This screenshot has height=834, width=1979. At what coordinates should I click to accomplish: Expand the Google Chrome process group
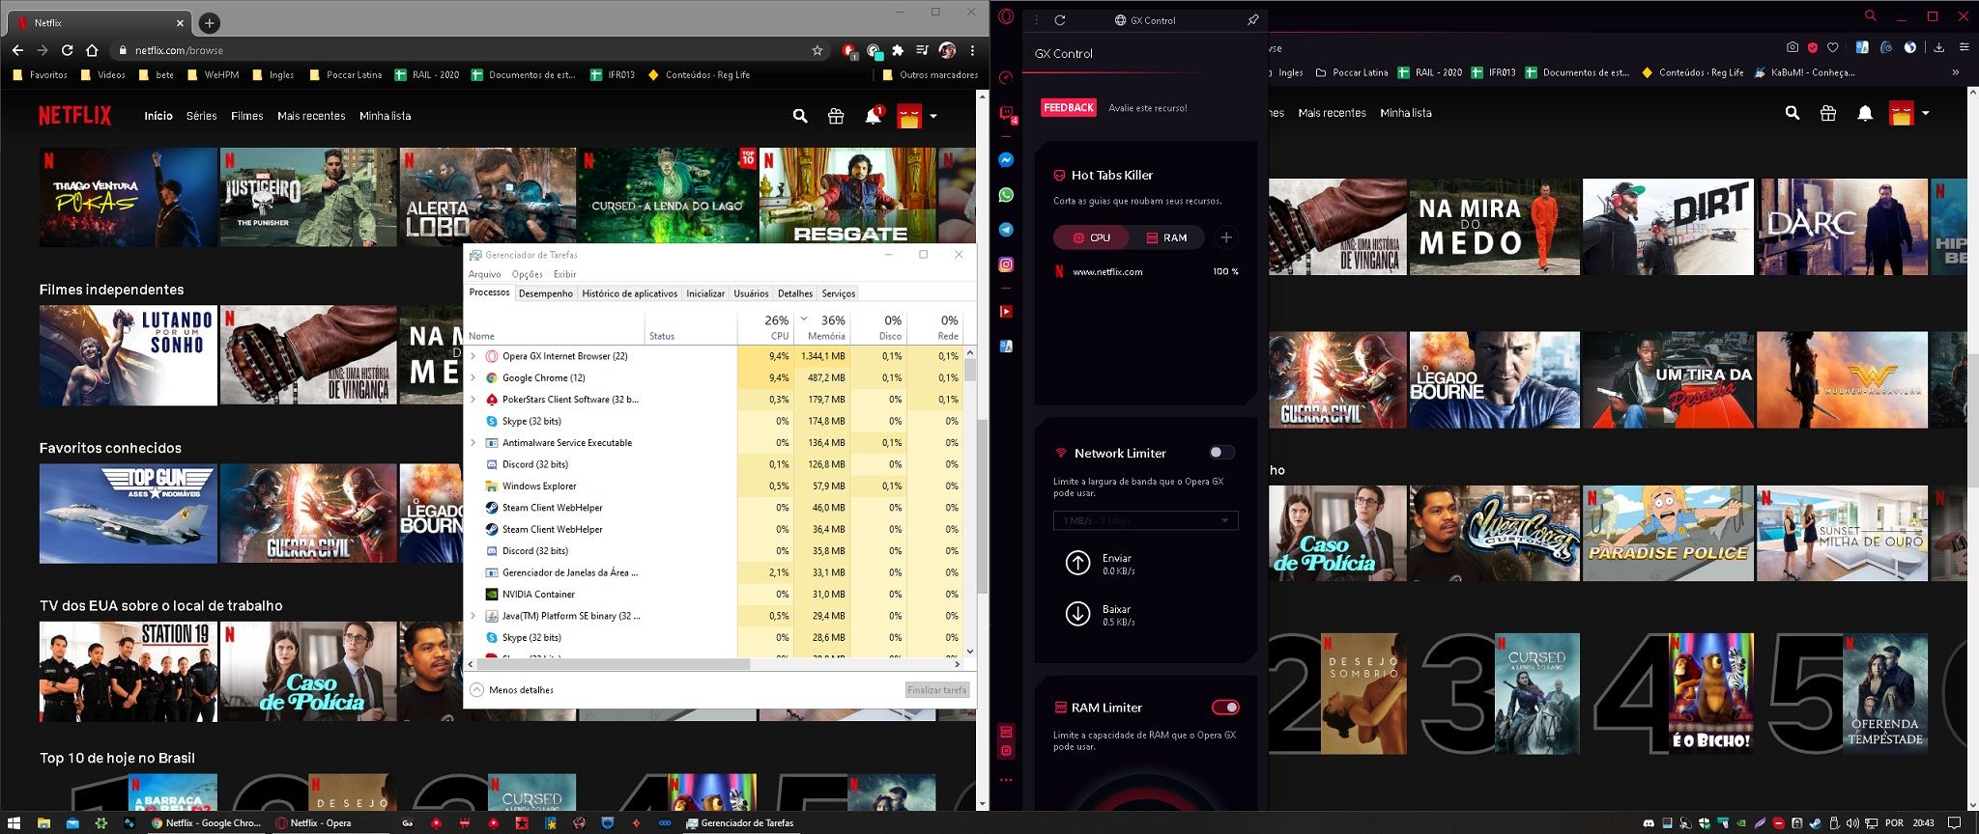click(473, 377)
